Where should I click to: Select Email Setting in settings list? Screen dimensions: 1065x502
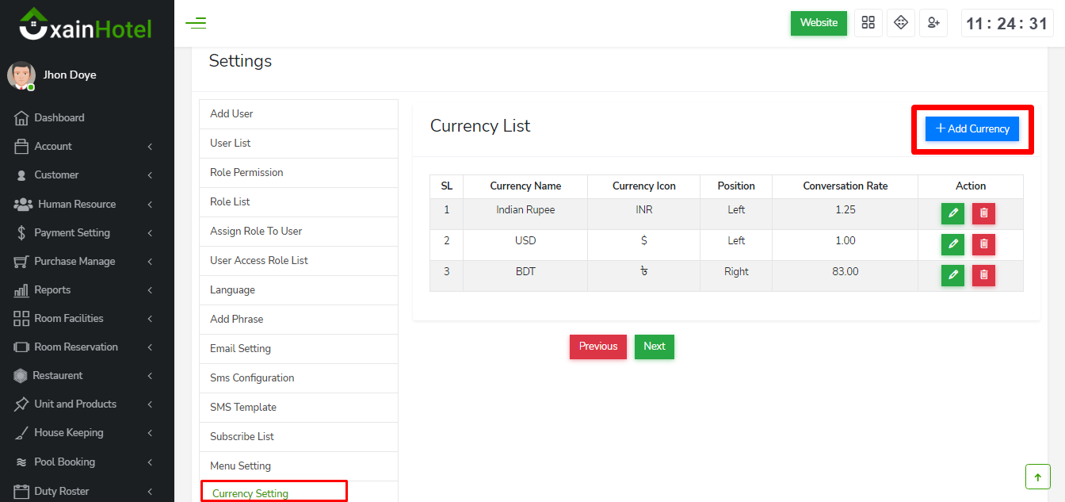(x=240, y=348)
